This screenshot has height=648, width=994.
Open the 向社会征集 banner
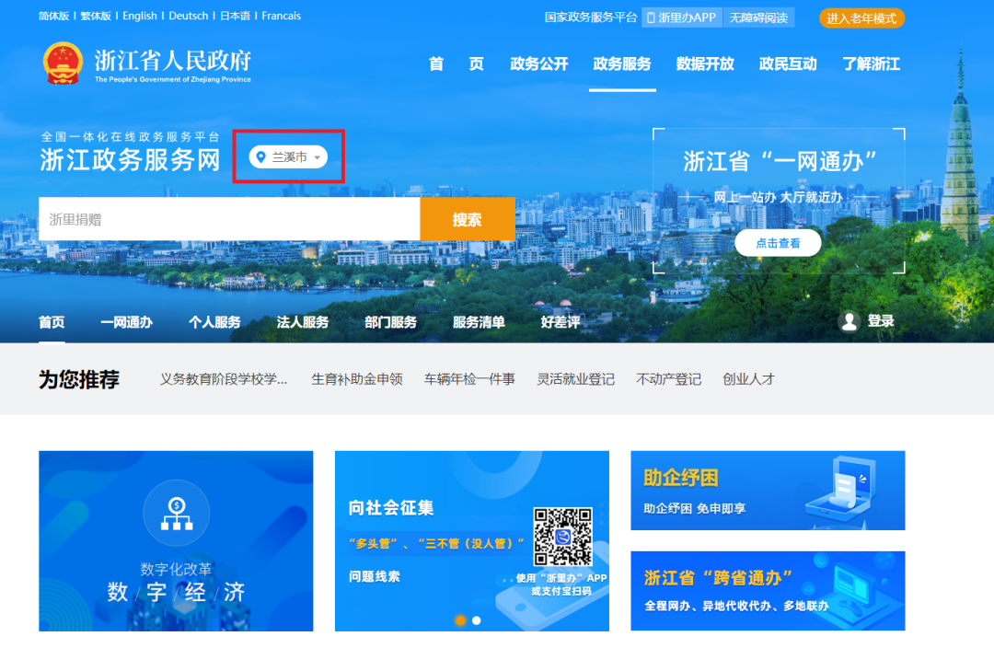pyautogui.click(x=471, y=541)
